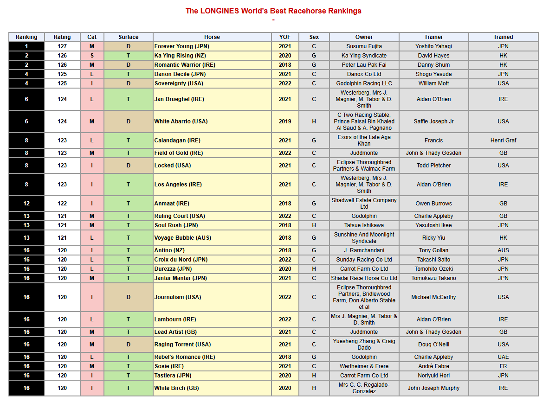Click owner Wertheimer & Frere
Image resolution: width=549 pixels, height=402 pixels.
[364, 366]
